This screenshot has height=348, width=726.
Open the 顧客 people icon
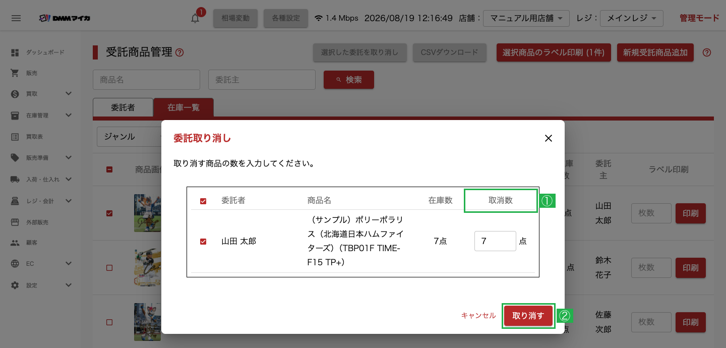click(x=15, y=243)
